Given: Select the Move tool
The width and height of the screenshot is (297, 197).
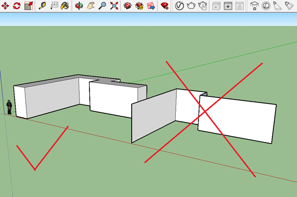Looking at the screenshot, I should pyautogui.click(x=5, y=6).
